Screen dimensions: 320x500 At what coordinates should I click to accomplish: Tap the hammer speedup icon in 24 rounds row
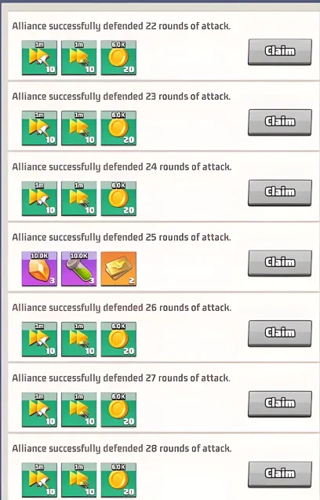[x=39, y=199]
